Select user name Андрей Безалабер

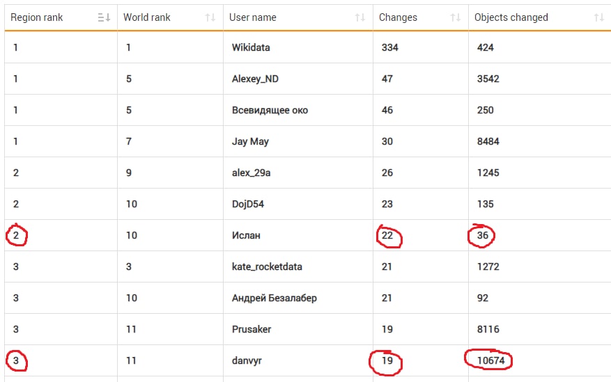(274, 298)
